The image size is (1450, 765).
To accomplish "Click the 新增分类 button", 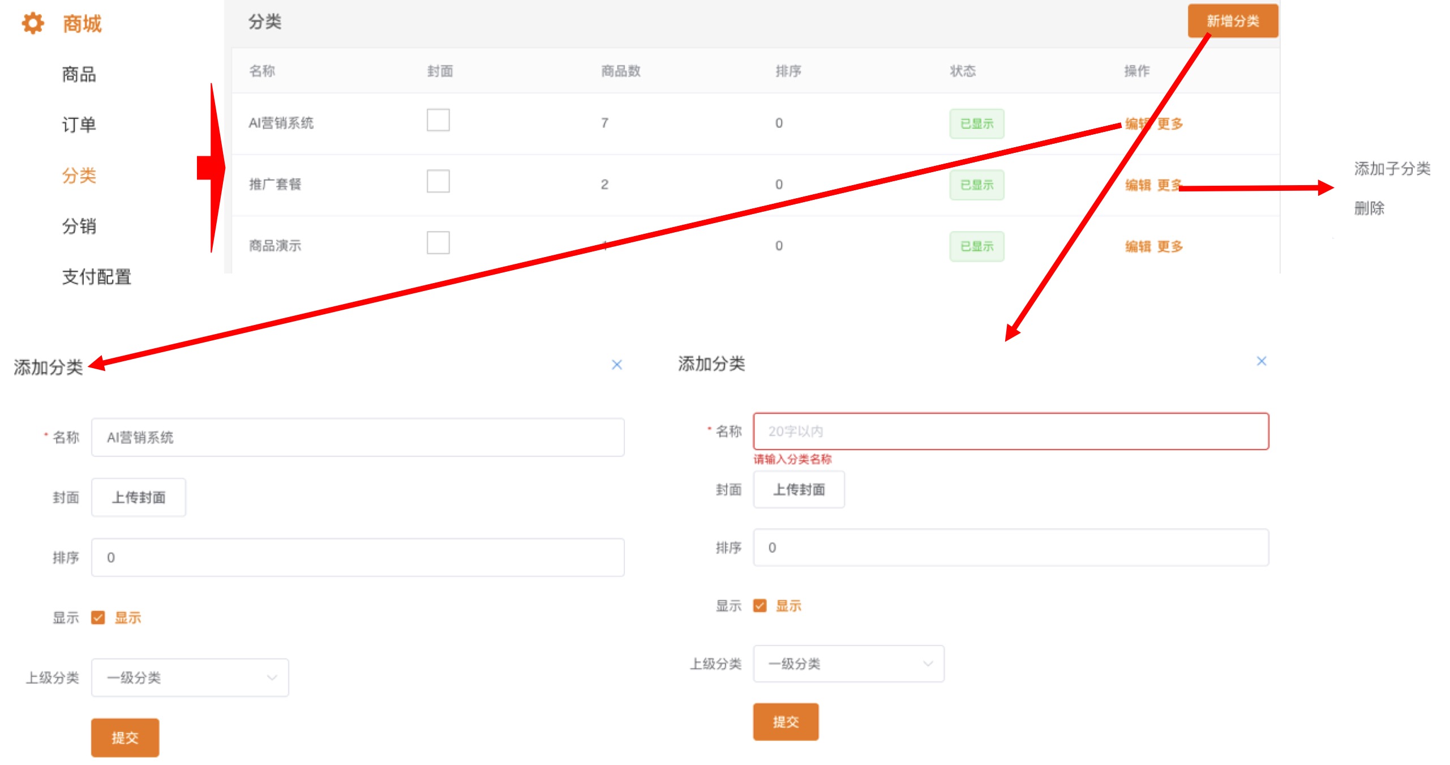I will [x=1233, y=22].
